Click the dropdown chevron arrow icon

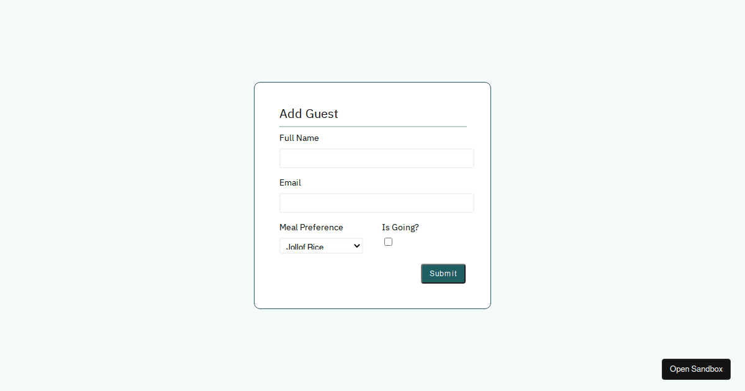[357, 246]
